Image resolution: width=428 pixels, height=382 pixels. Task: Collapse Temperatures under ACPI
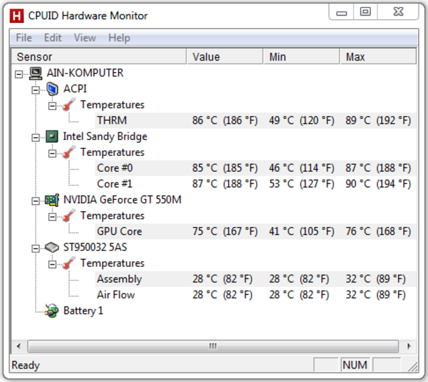52,106
